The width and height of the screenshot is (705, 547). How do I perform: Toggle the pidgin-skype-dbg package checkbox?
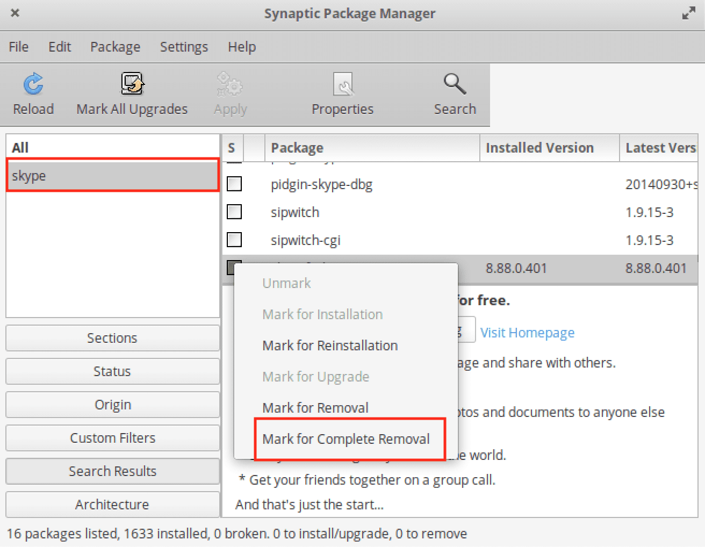click(234, 184)
